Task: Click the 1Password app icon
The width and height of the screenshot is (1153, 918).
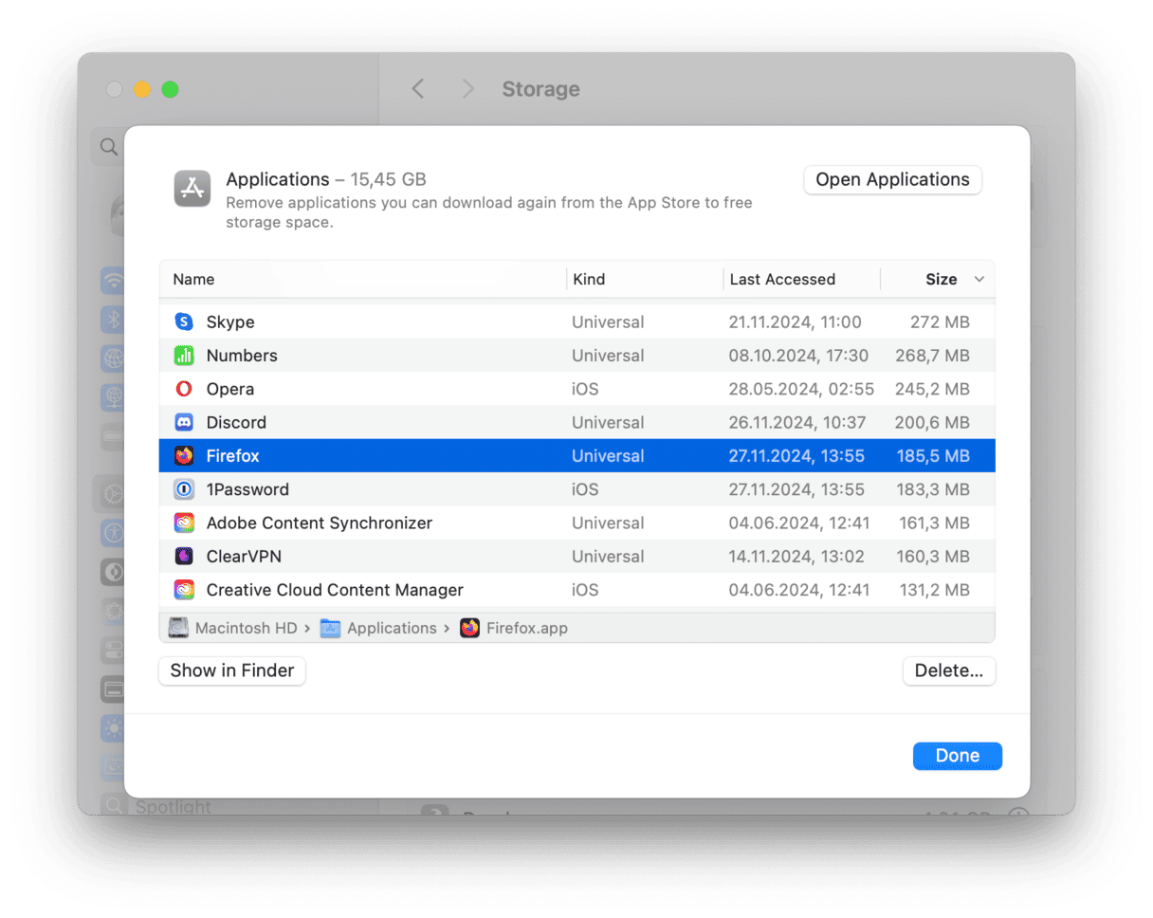Action: pos(184,489)
